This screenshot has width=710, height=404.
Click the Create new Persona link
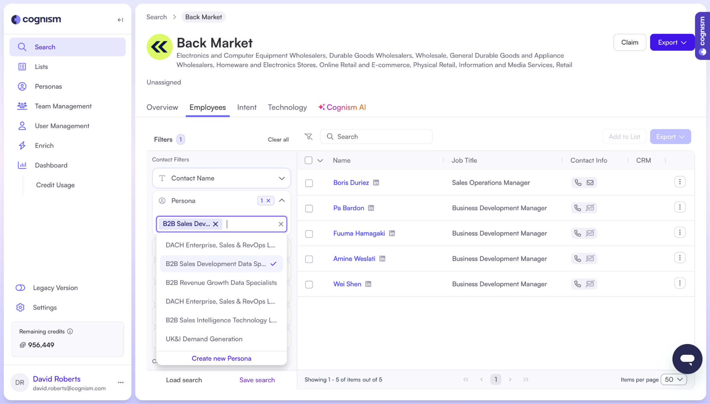pyautogui.click(x=221, y=358)
